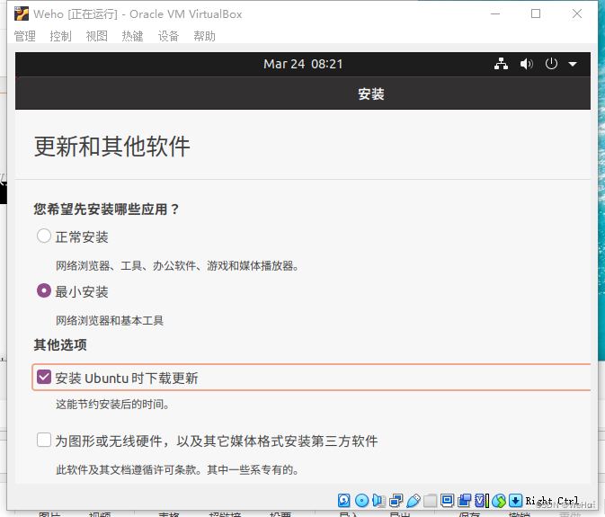Click the Ubuntu volume speaker icon
Image resolution: width=605 pixels, height=517 pixels.
coord(526,64)
